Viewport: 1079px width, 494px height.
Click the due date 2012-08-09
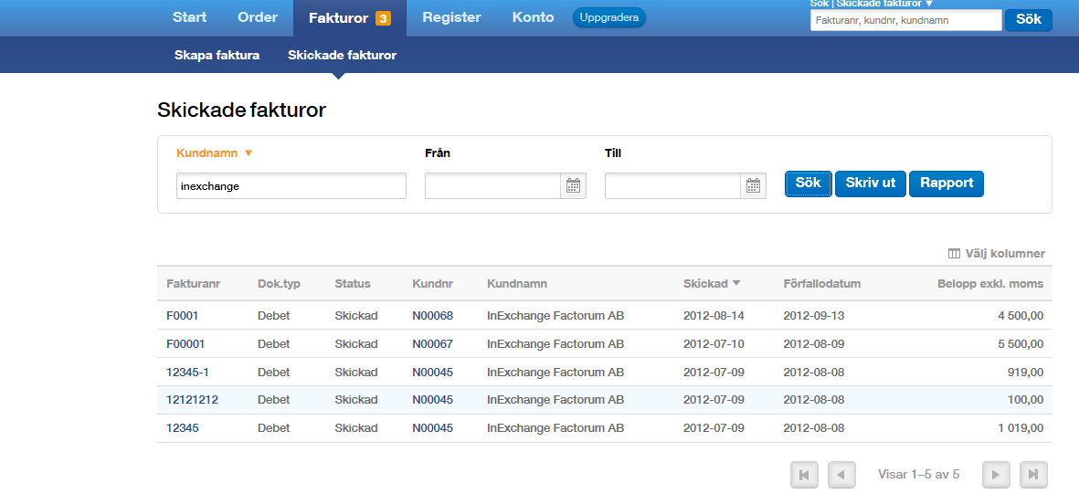tap(813, 344)
